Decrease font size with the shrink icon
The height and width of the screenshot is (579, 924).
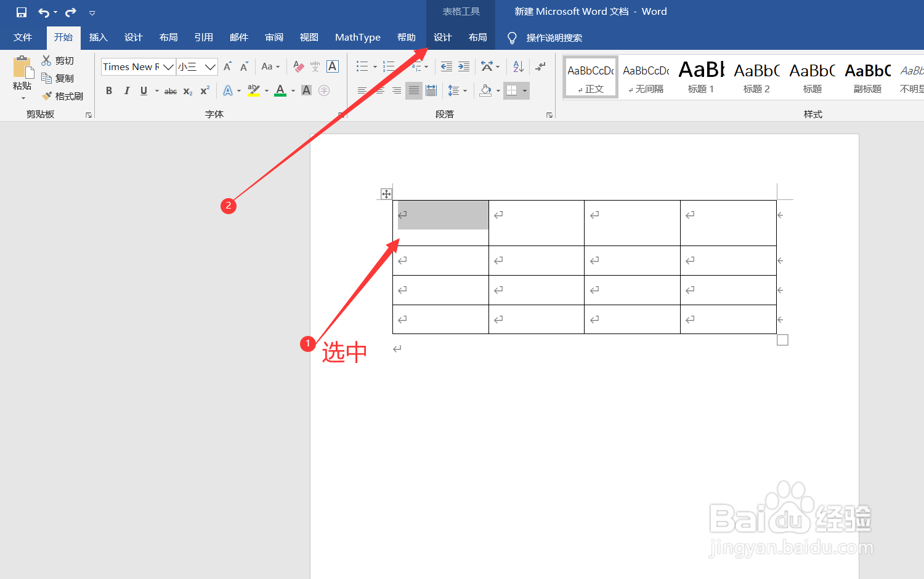click(245, 66)
